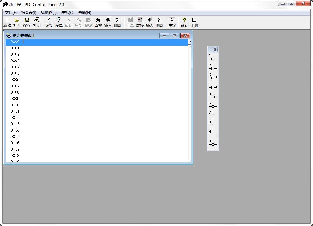
Task: Open the 文件(F) menu
Action: click(x=11, y=13)
